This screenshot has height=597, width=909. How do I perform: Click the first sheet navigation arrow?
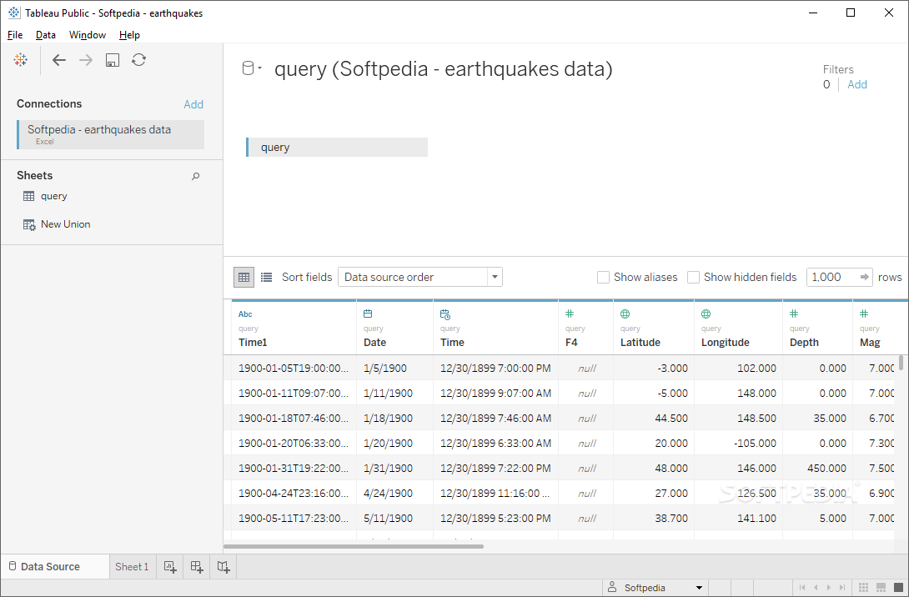click(x=802, y=588)
